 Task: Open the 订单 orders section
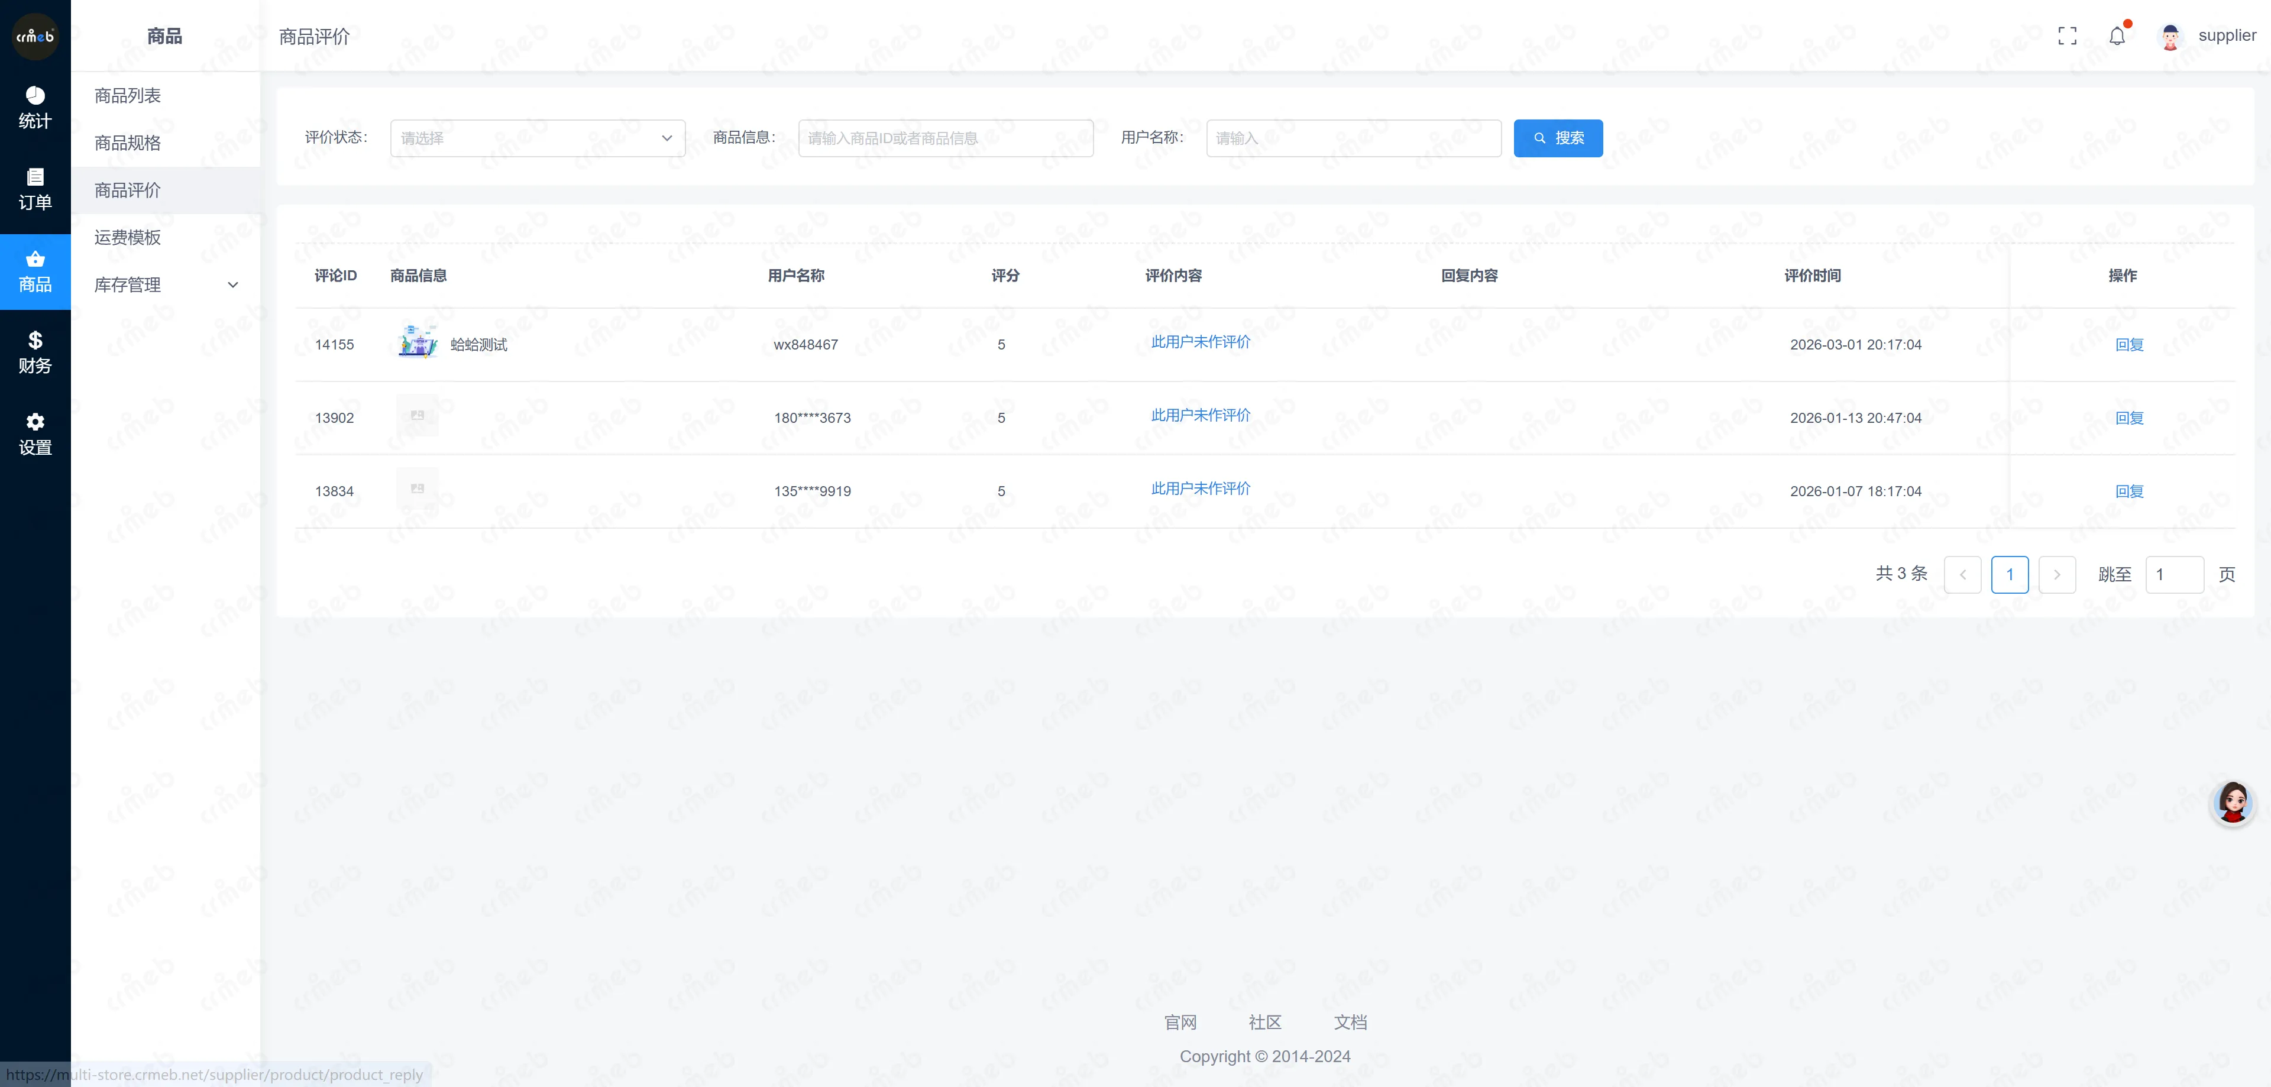tap(35, 189)
